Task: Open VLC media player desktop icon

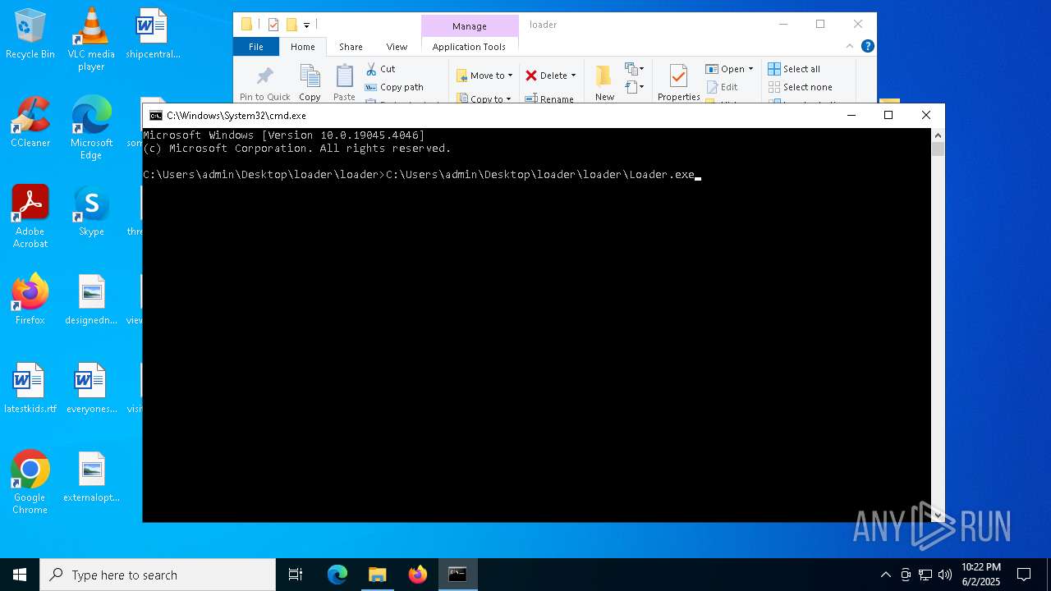Action: pyautogui.click(x=91, y=39)
